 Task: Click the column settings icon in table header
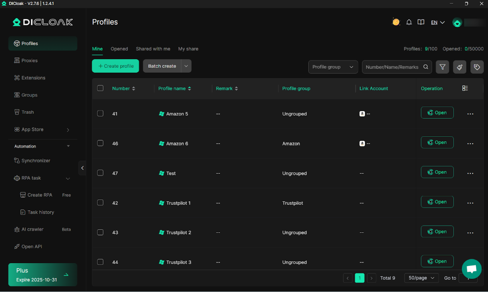click(x=465, y=88)
